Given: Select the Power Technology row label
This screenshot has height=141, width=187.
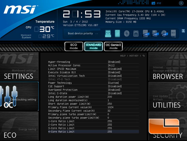Looking at the screenshot, I should 60,83.
